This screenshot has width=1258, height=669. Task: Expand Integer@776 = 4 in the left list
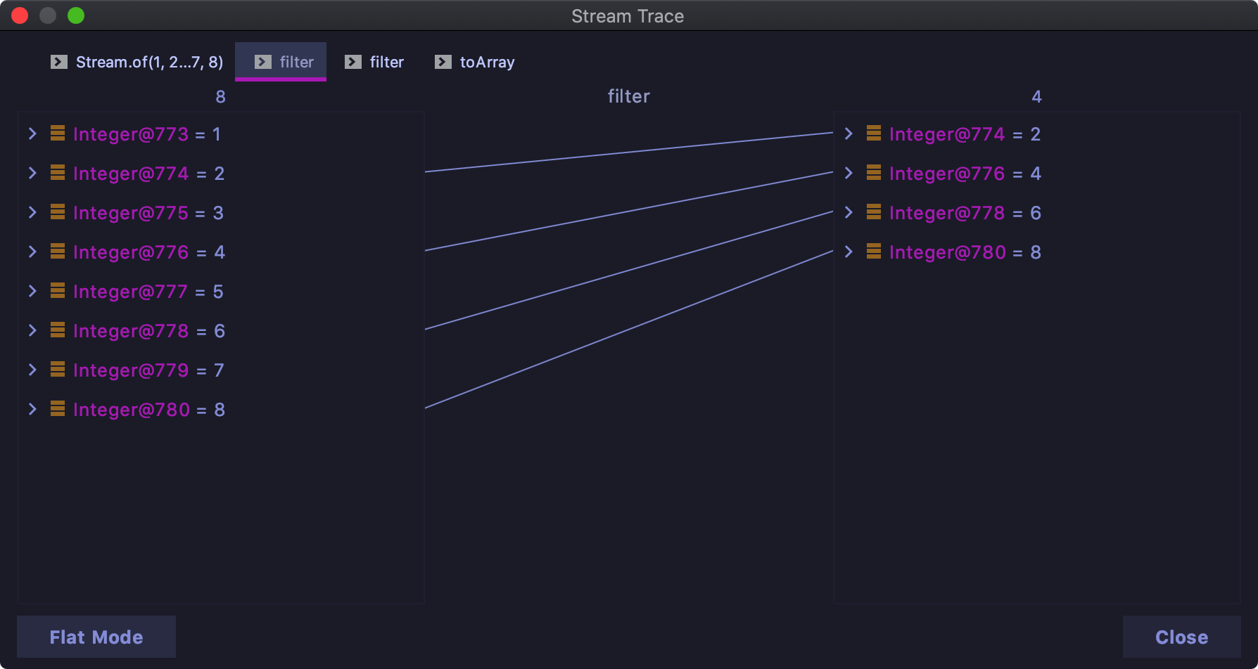(32, 252)
